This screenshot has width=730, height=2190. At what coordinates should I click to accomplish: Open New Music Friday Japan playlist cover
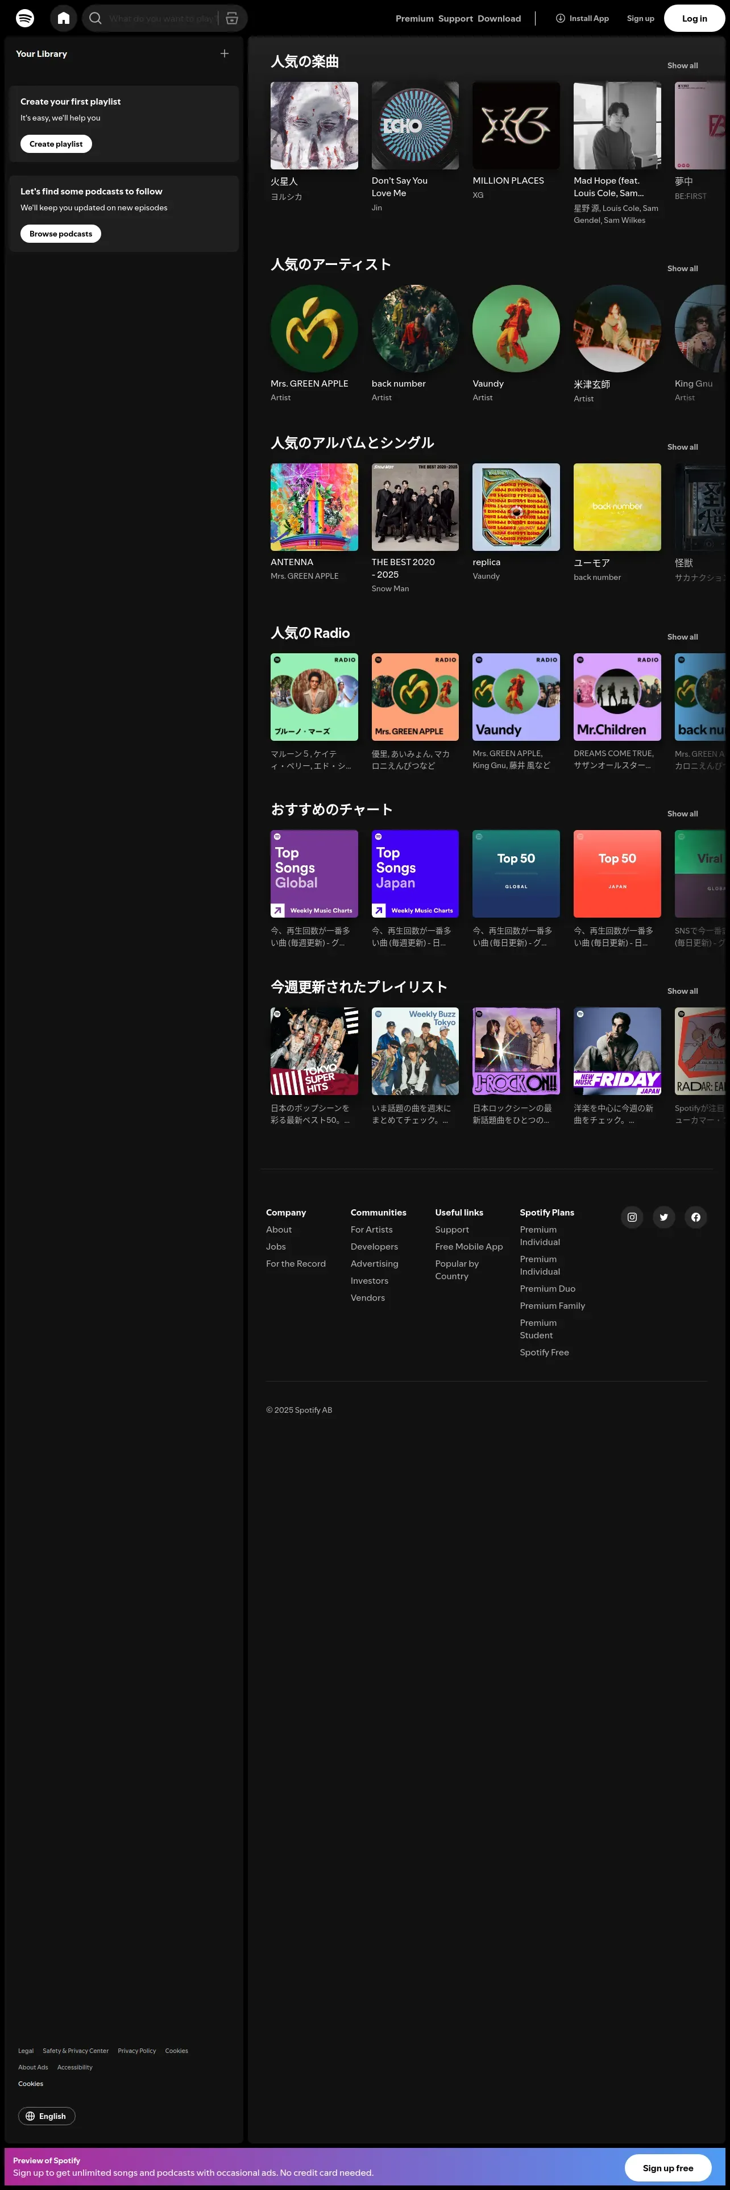tap(617, 1051)
